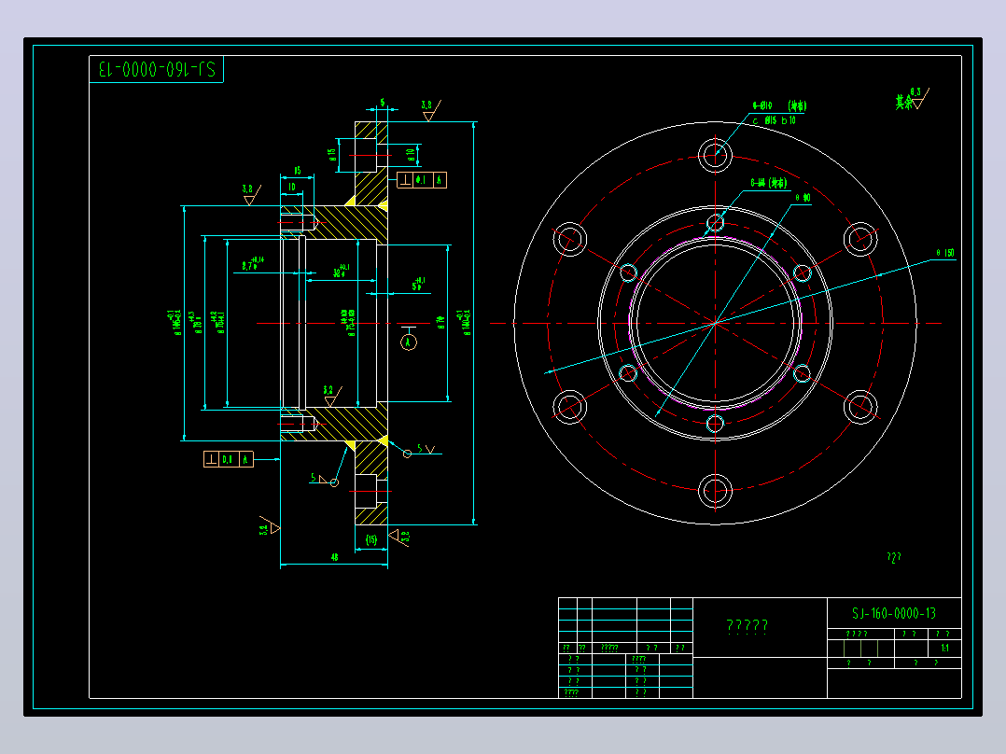The image size is (1006, 754).
Task: Click the weld symbol with circle labeled 5 at lower left
Action: [326, 480]
